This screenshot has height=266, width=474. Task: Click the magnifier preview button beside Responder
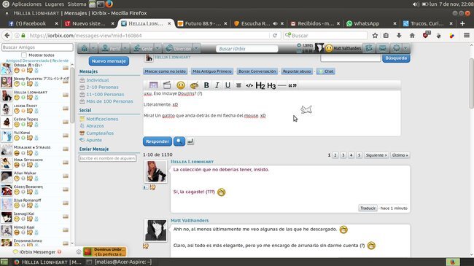pyautogui.click(x=179, y=141)
